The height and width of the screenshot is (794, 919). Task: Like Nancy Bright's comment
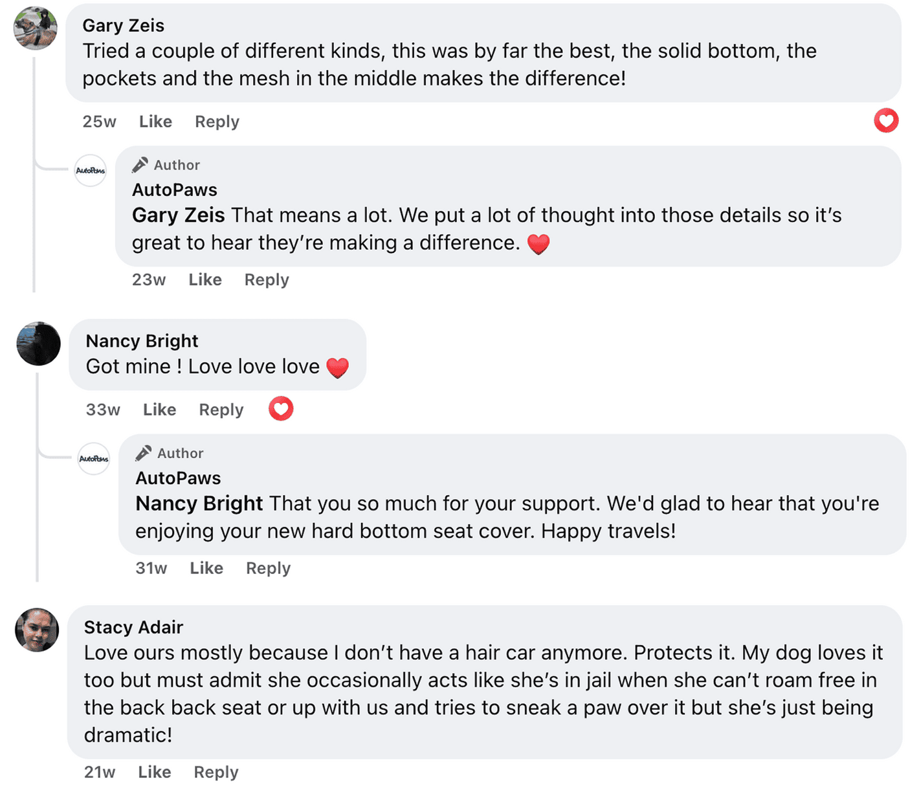click(159, 410)
